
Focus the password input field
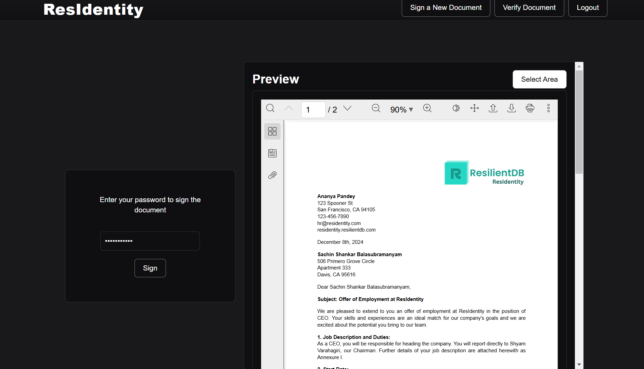150,241
